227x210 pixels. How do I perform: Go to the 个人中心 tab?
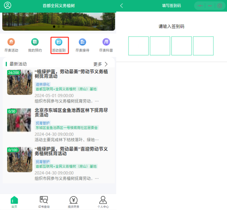[103, 202]
